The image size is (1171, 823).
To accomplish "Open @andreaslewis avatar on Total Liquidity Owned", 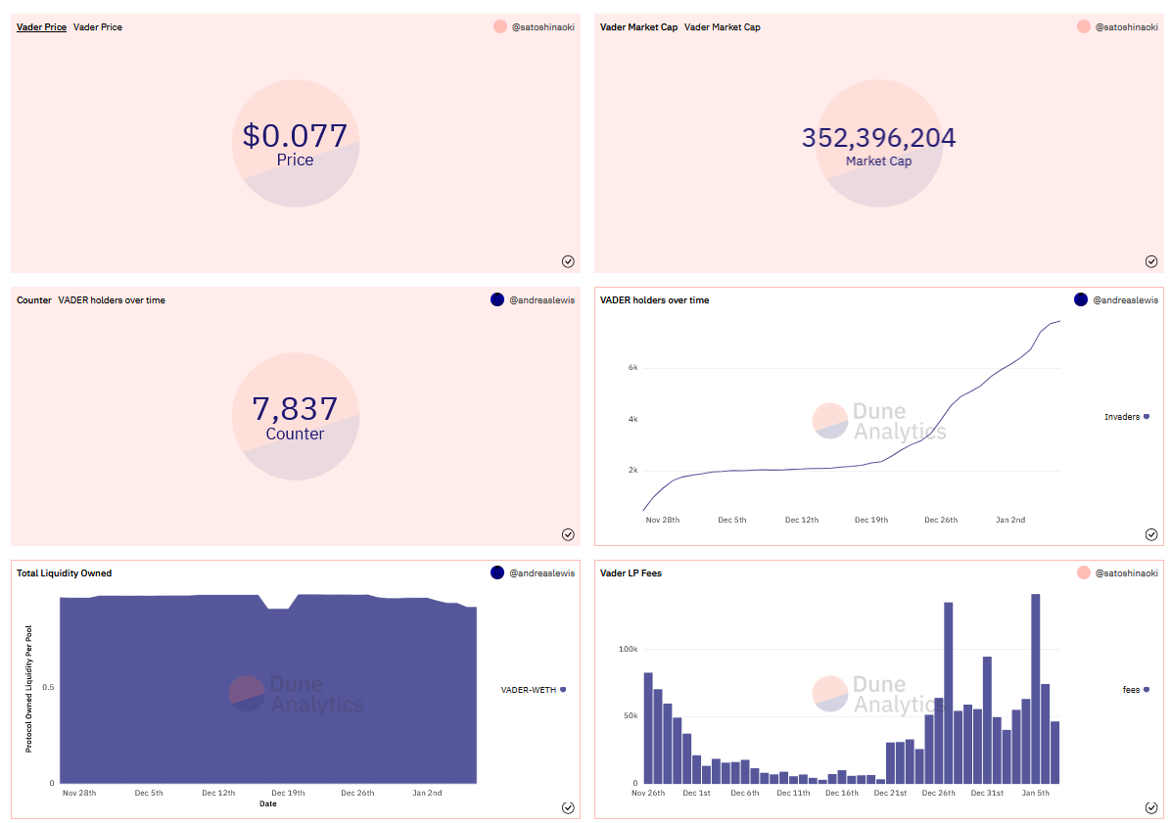I will (499, 572).
